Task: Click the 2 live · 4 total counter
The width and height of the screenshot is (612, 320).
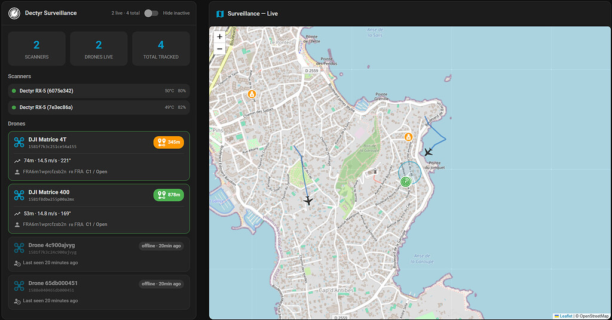Action: pos(126,13)
